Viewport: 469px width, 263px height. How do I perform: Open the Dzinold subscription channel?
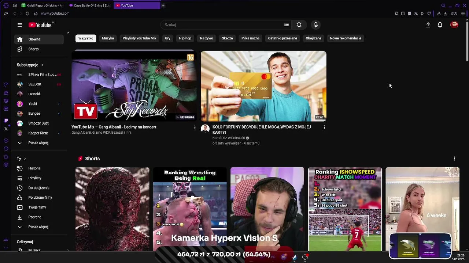(39, 94)
